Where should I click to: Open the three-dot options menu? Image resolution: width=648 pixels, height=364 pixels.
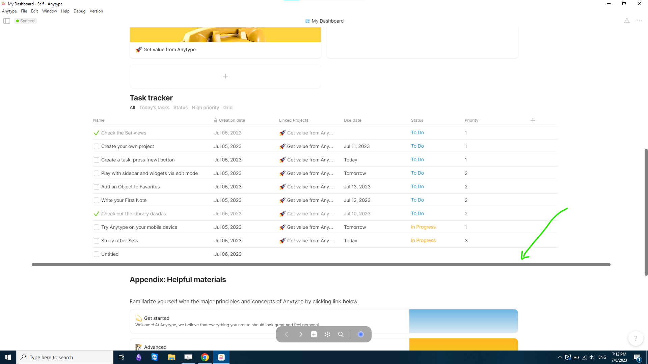639,21
